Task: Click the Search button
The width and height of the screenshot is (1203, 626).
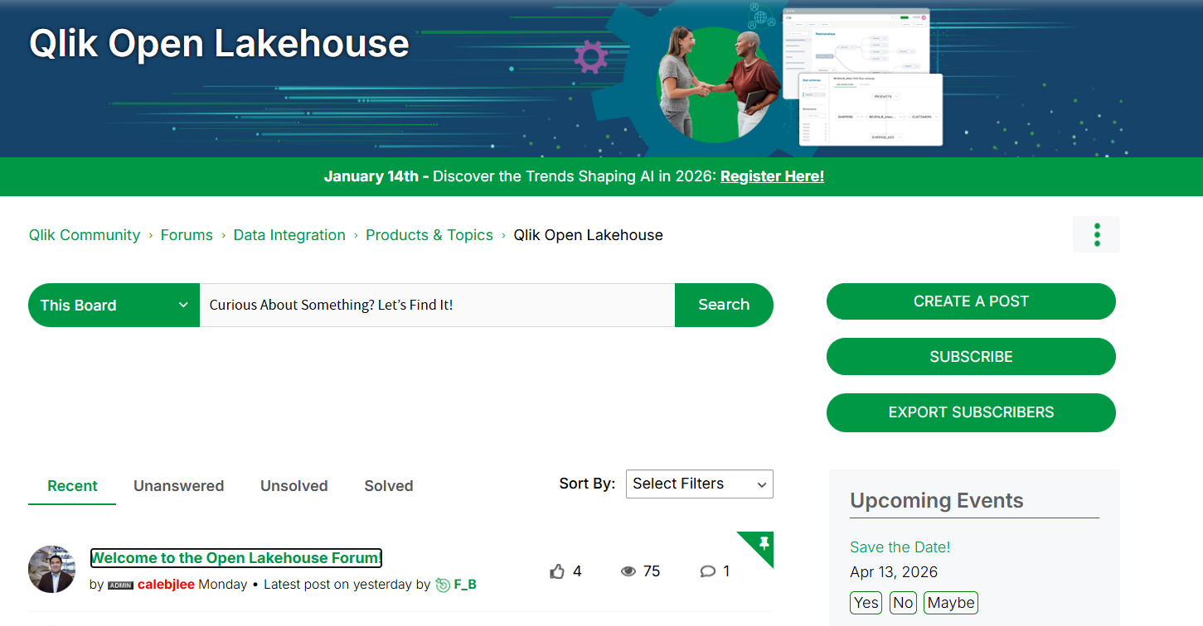Action: [724, 305]
